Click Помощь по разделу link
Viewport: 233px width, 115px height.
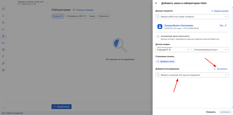[x=85, y=10]
